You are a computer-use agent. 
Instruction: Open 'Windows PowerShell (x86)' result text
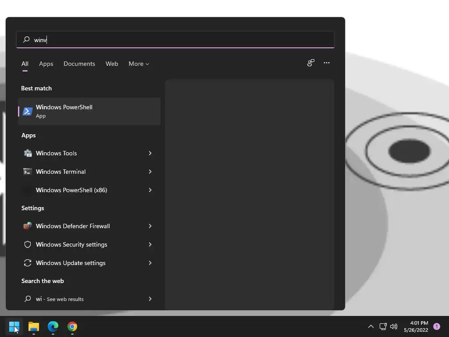(x=71, y=190)
